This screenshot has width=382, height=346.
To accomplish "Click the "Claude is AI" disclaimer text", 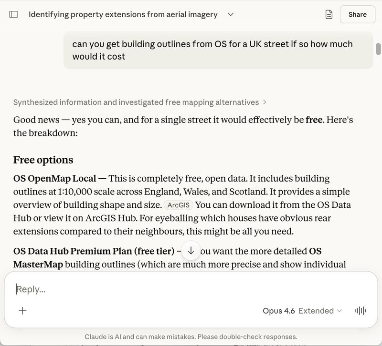I will click(x=191, y=336).
